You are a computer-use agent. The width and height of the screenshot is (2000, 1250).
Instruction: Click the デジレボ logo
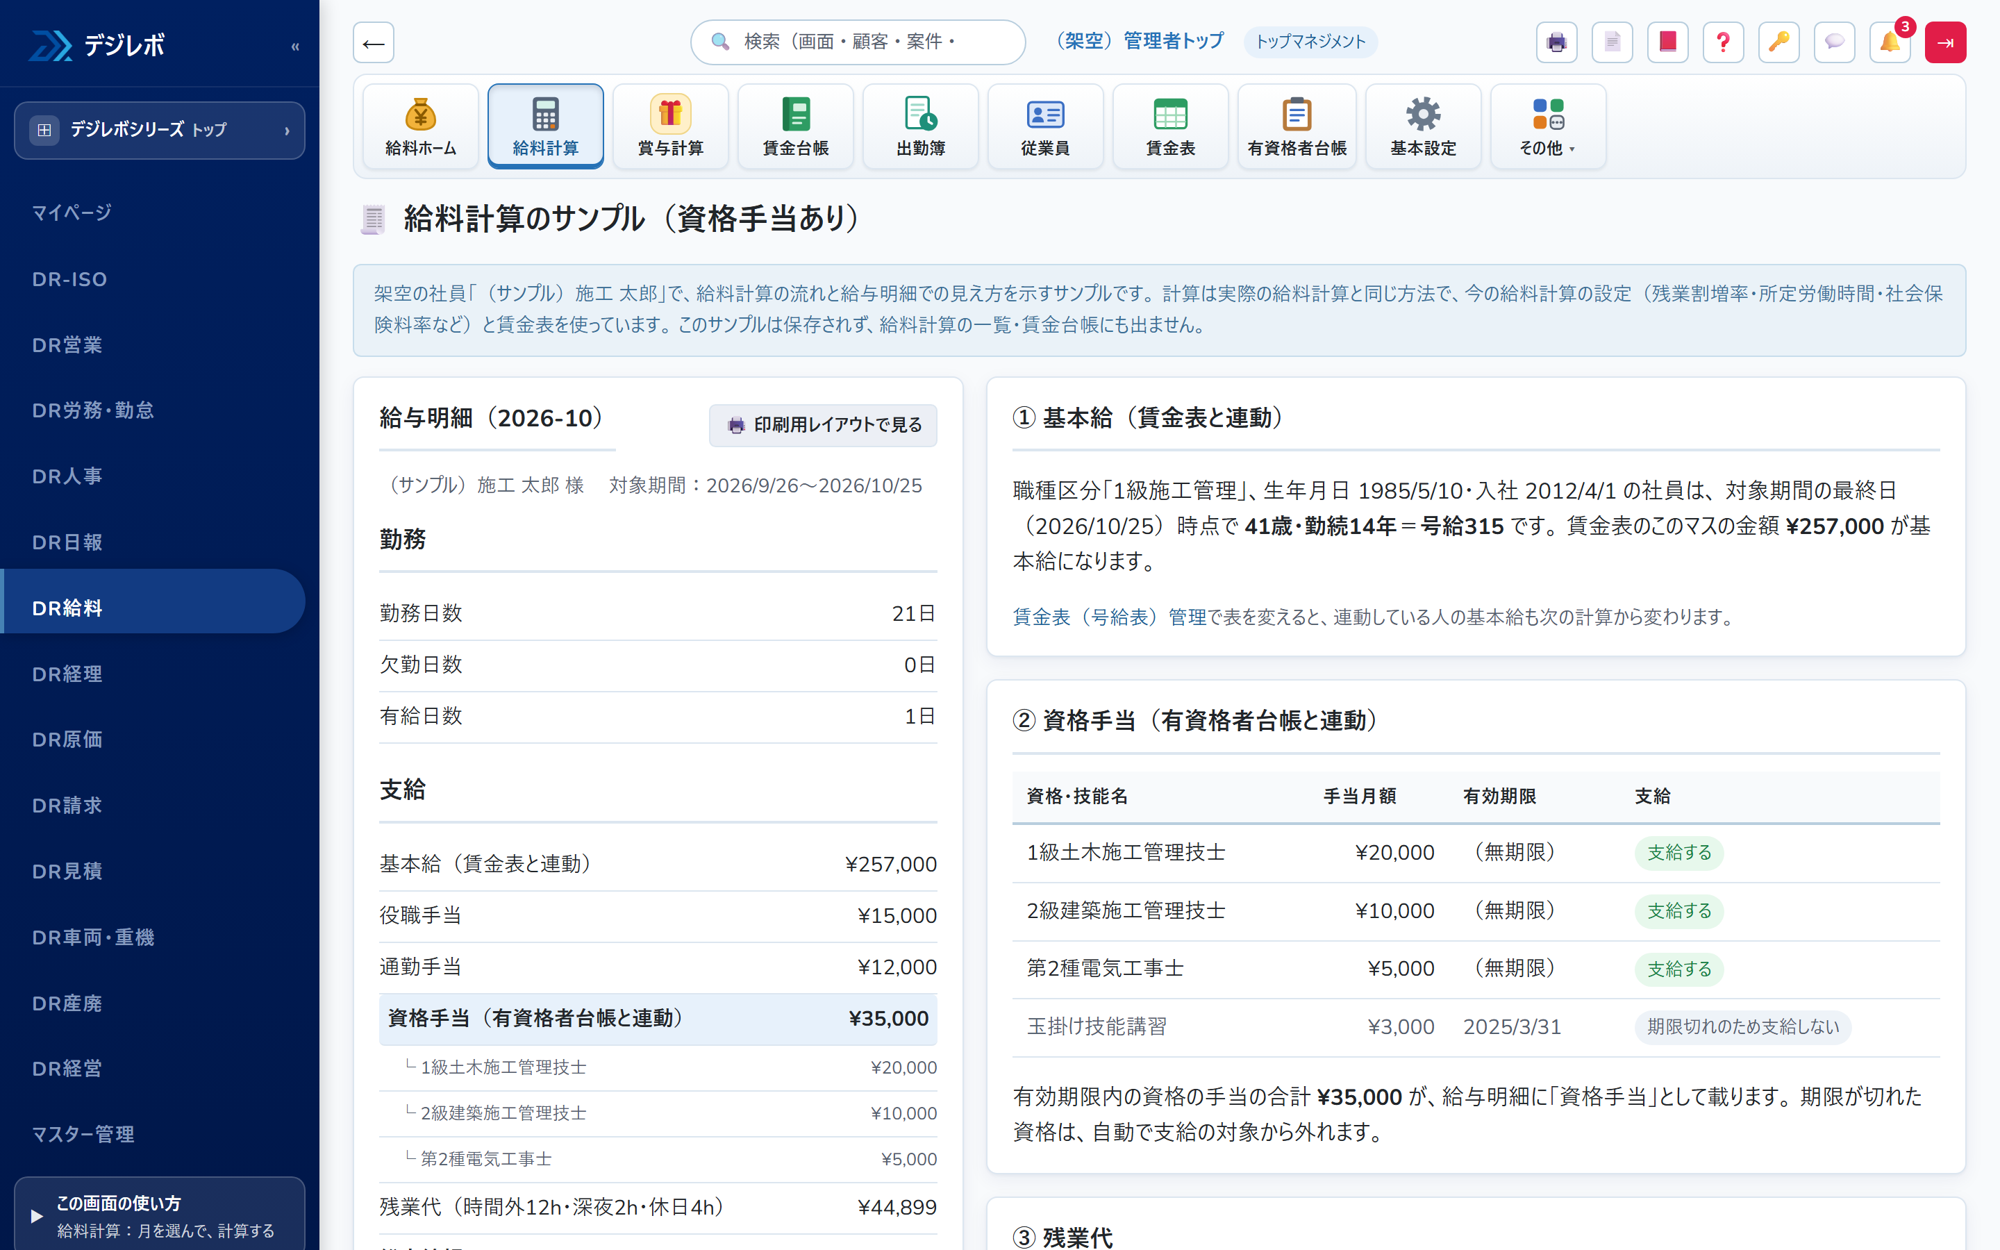pos(97,44)
